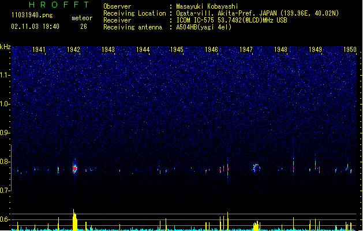Click the 0.6 kHz frequency label
The image size is (363, 231).
(5, 219)
